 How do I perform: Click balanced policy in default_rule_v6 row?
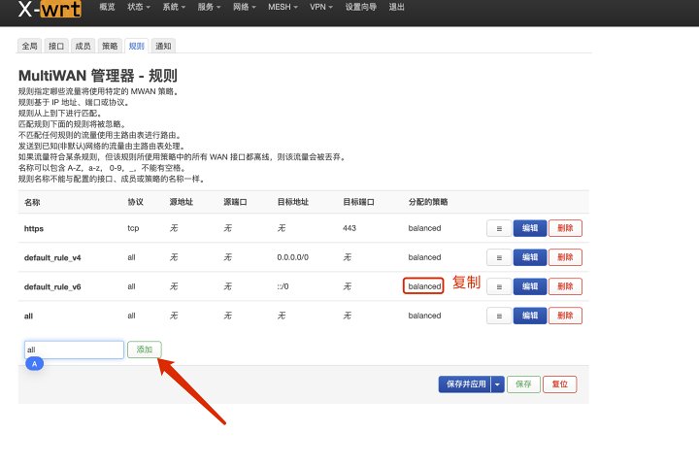[x=424, y=286]
